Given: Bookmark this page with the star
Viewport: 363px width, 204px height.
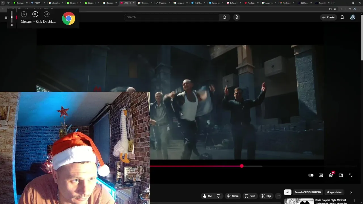Looking at the screenshot, I should (x=335, y=9).
